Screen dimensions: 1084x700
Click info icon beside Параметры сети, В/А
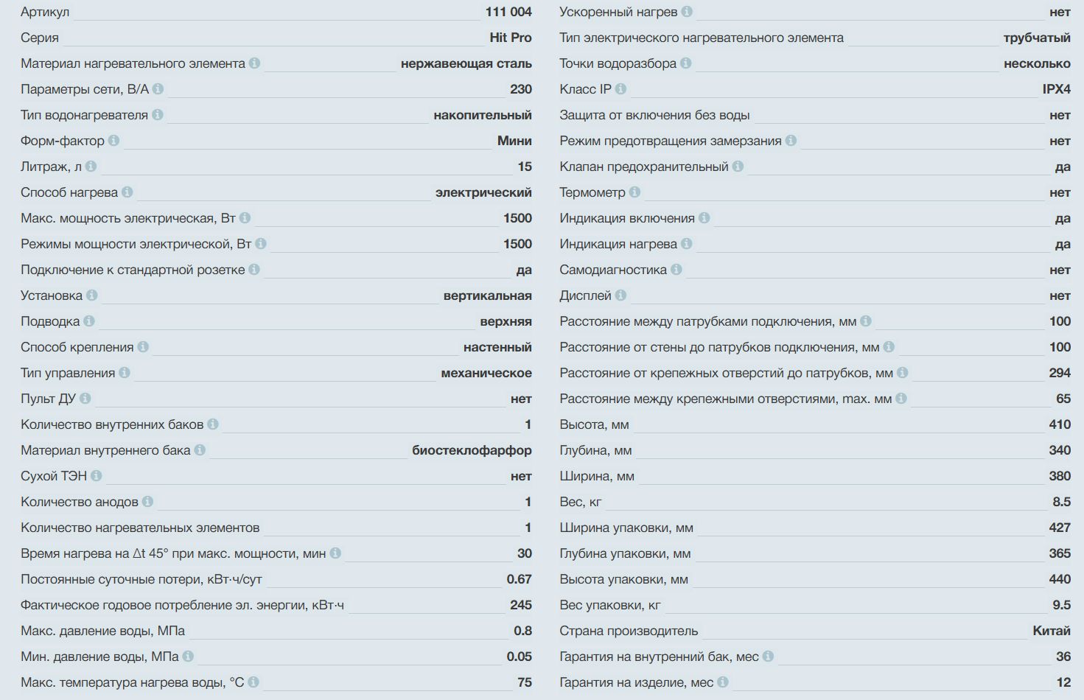coord(158,89)
